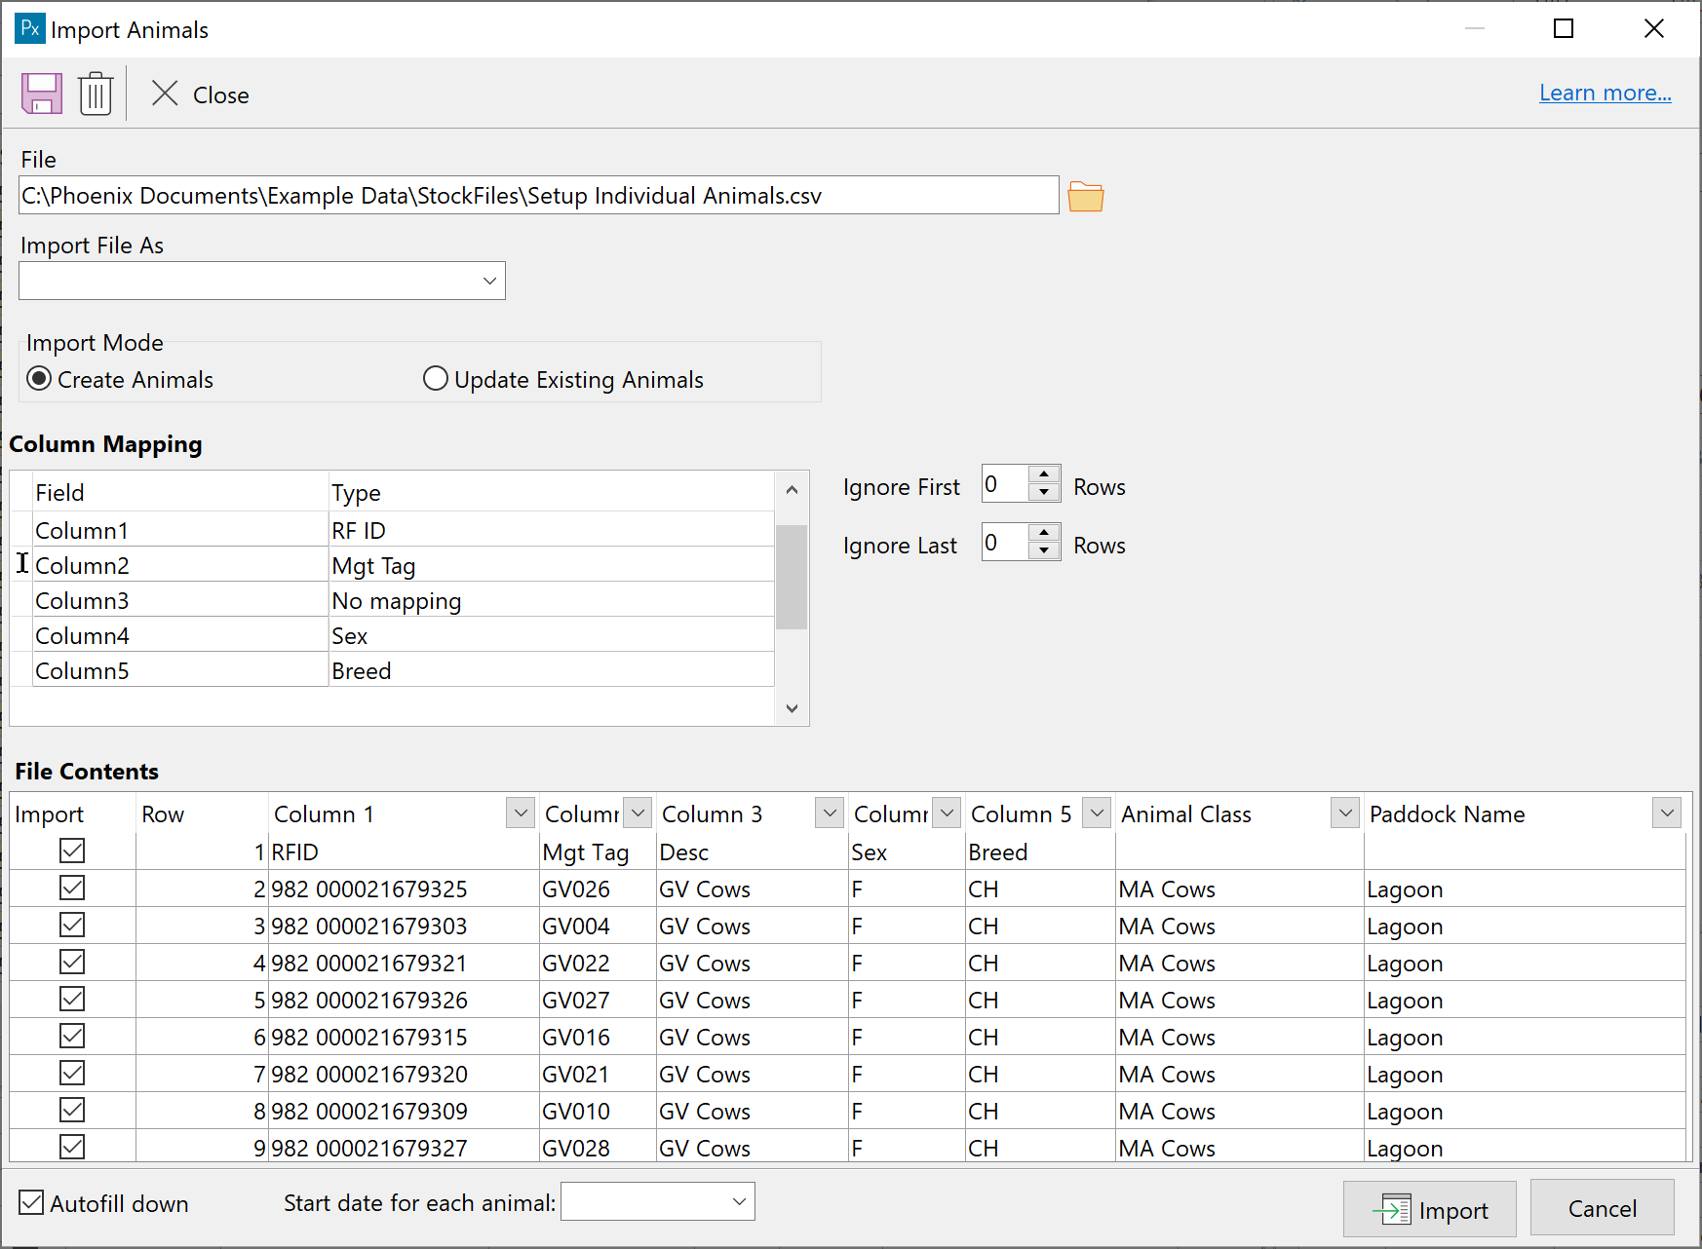
Task: Click RFID cell 982 000021679325
Action: [404, 889]
